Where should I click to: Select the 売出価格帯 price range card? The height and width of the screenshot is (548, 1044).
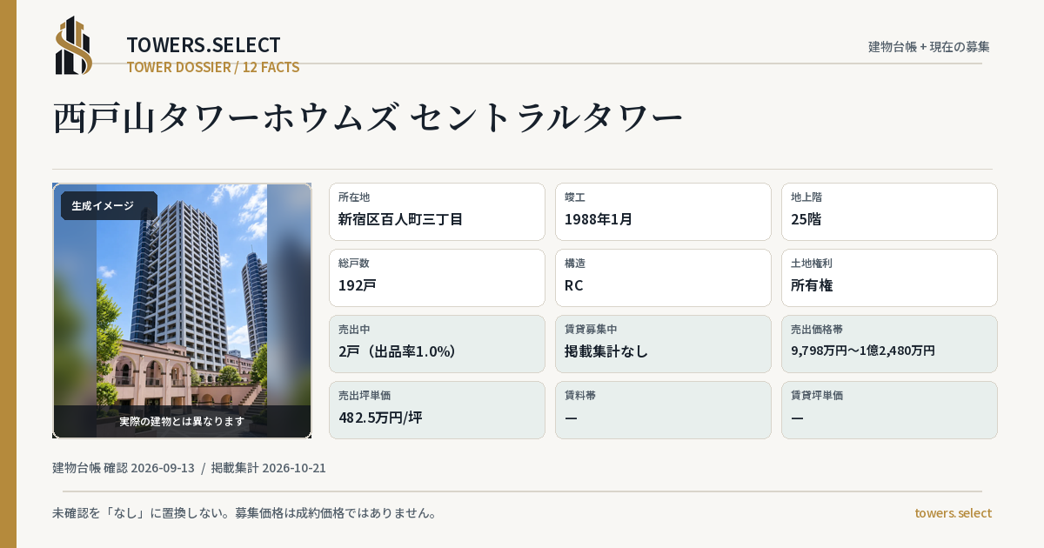[x=889, y=344]
